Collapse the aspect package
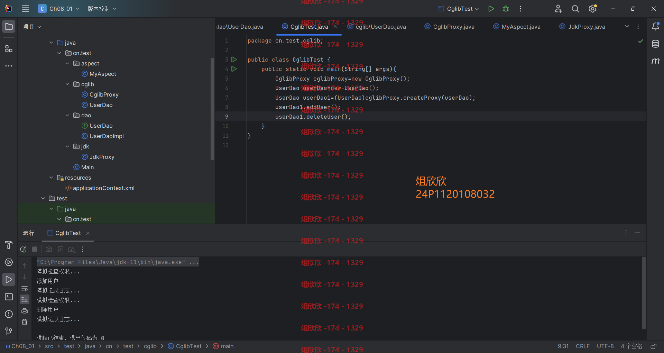This screenshot has width=664, height=353. click(67, 63)
